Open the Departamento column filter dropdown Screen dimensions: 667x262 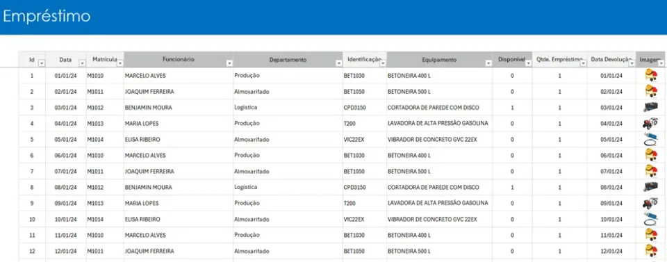339,63
